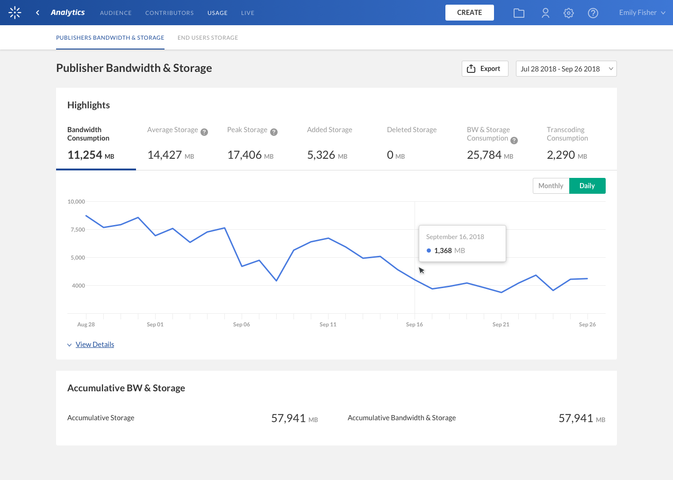Image resolution: width=673 pixels, height=480 pixels.
Task: Select the Transcoding Consumption metric
Action: point(575,145)
